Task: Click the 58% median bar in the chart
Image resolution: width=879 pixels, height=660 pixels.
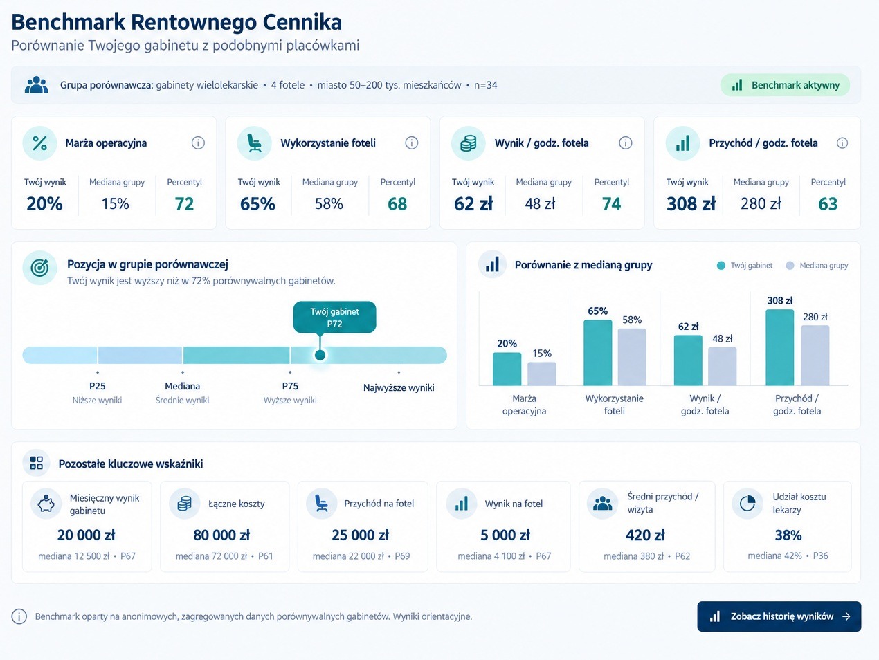Action: (x=632, y=357)
